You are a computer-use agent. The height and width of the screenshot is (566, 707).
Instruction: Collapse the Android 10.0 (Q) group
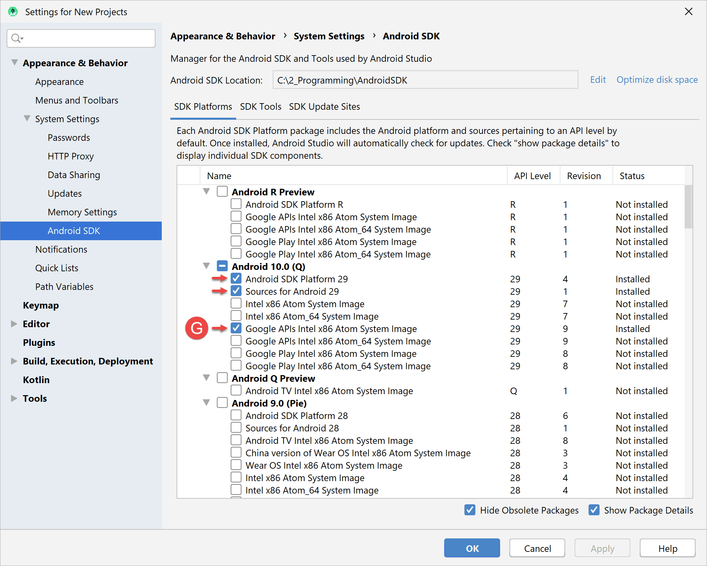point(207,266)
